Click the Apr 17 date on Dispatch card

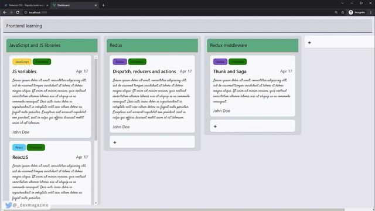[186, 72]
